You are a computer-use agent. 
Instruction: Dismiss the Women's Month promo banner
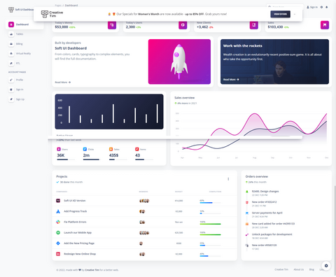pyautogui.click(x=295, y=14)
